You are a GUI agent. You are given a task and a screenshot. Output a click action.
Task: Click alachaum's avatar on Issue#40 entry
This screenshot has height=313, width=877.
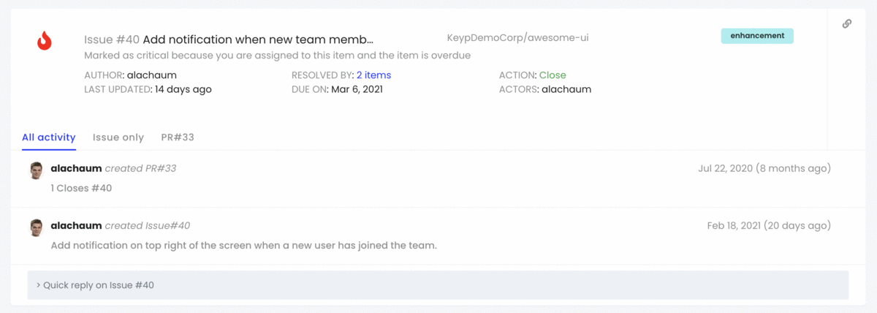pos(37,227)
